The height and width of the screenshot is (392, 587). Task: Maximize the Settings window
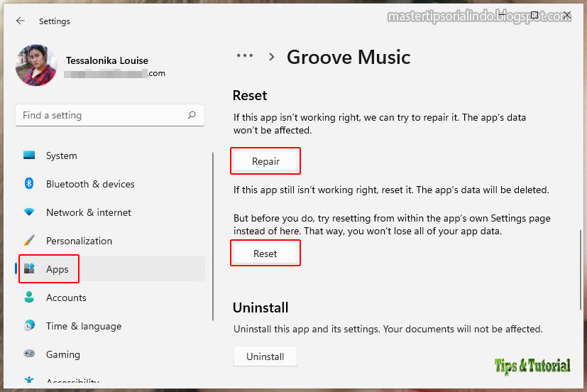(x=534, y=15)
